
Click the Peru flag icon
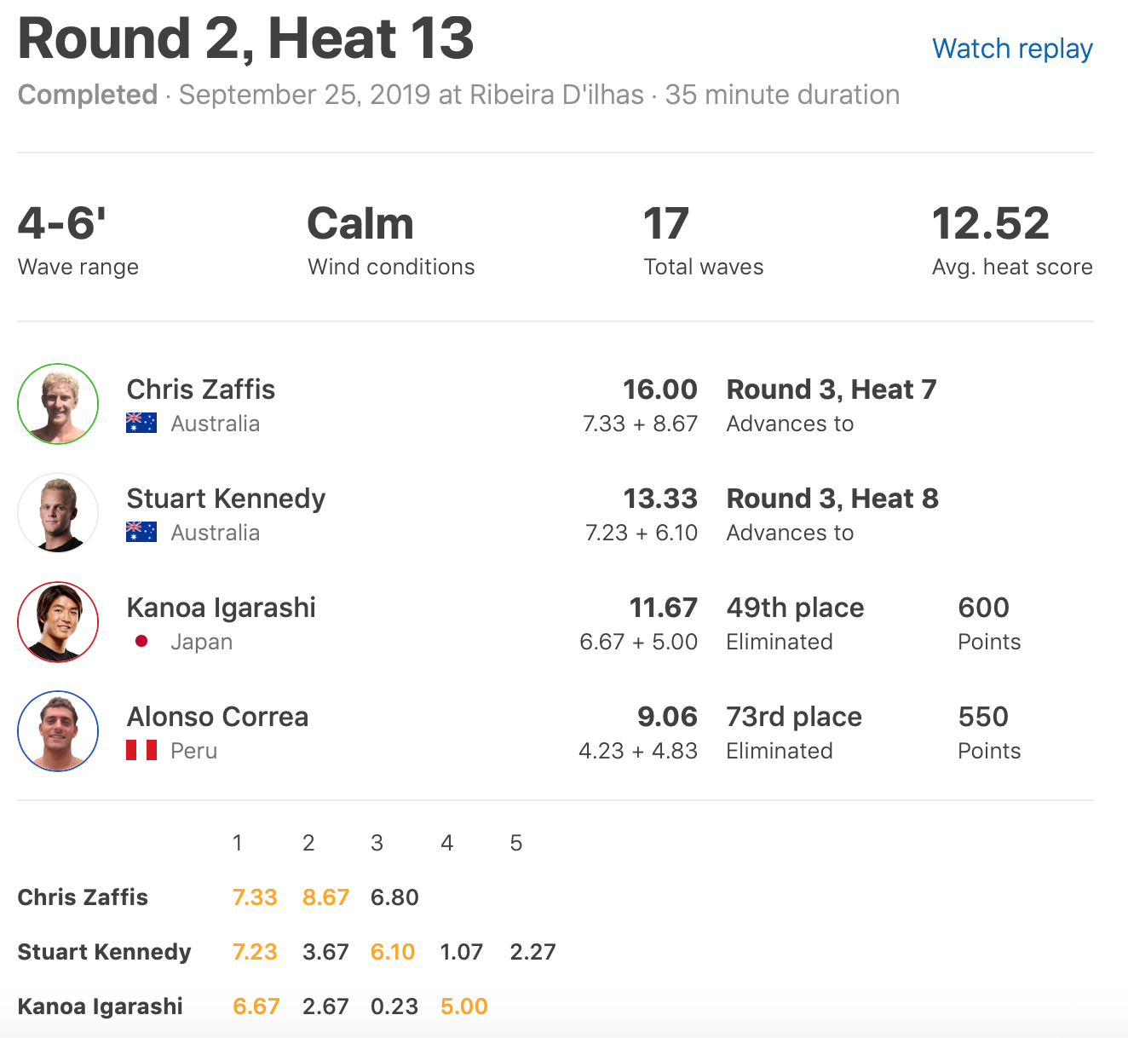click(141, 751)
